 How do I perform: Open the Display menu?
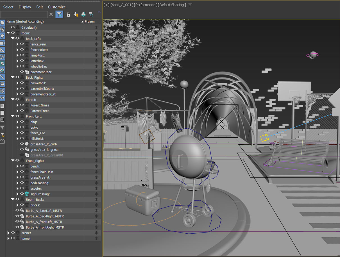tap(25, 7)
